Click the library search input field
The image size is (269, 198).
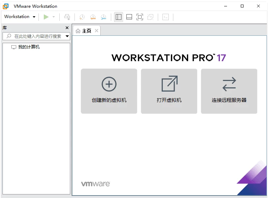point(37,36)
